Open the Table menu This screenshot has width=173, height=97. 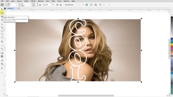[53, 1]
